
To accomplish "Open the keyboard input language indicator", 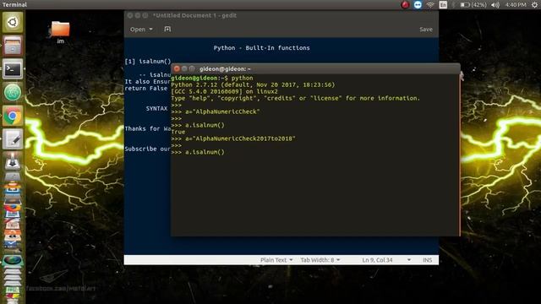I will pyautogui.click(x=443, y=5).
